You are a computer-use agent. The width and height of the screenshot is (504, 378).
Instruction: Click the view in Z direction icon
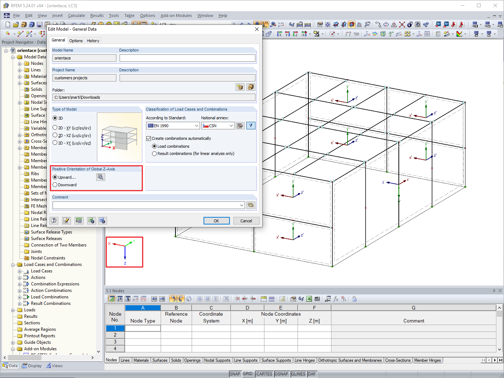pos(295,34)
